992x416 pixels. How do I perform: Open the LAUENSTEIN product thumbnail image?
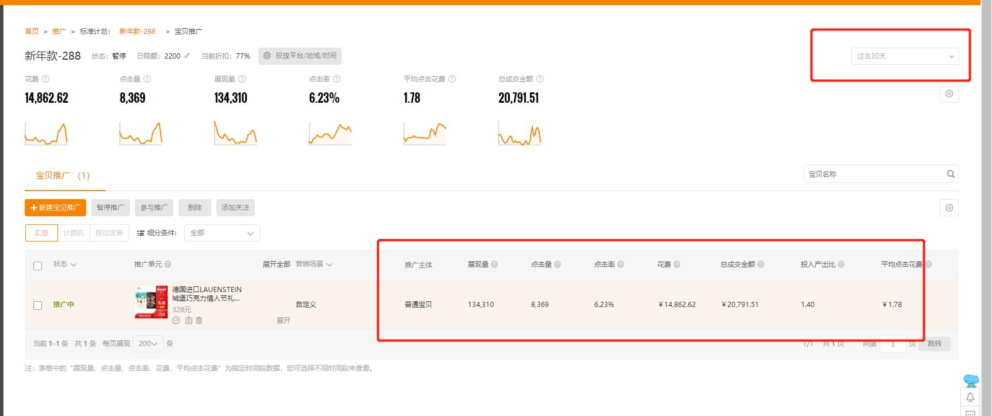[152, 302]
